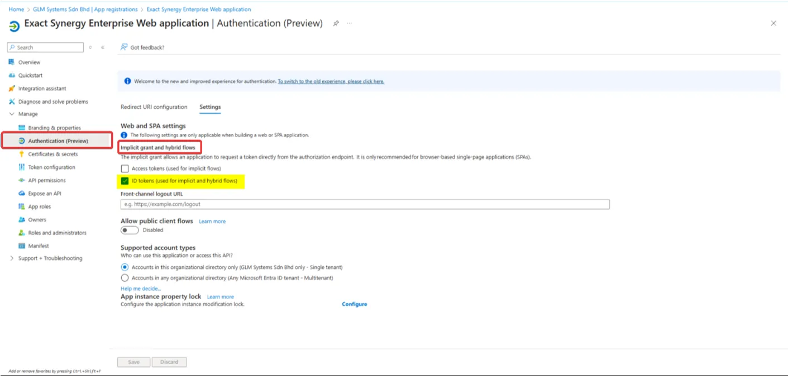This screenshot has width=788, height=376.
Task: Click the Certificates & secrets key icon
Action: click(x=22, y=154)
